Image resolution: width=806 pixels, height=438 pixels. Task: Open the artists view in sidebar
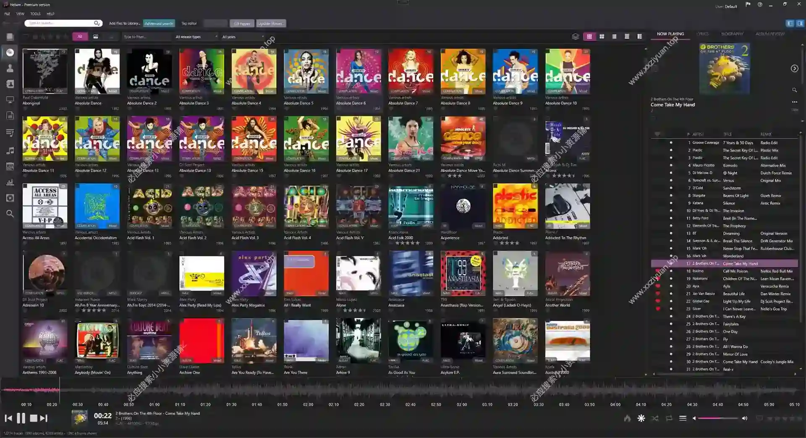10,68
